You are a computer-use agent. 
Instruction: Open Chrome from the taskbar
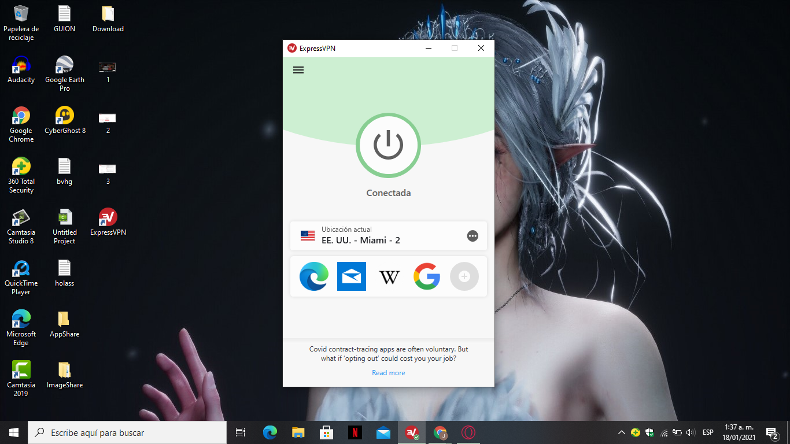coord(440,432)
